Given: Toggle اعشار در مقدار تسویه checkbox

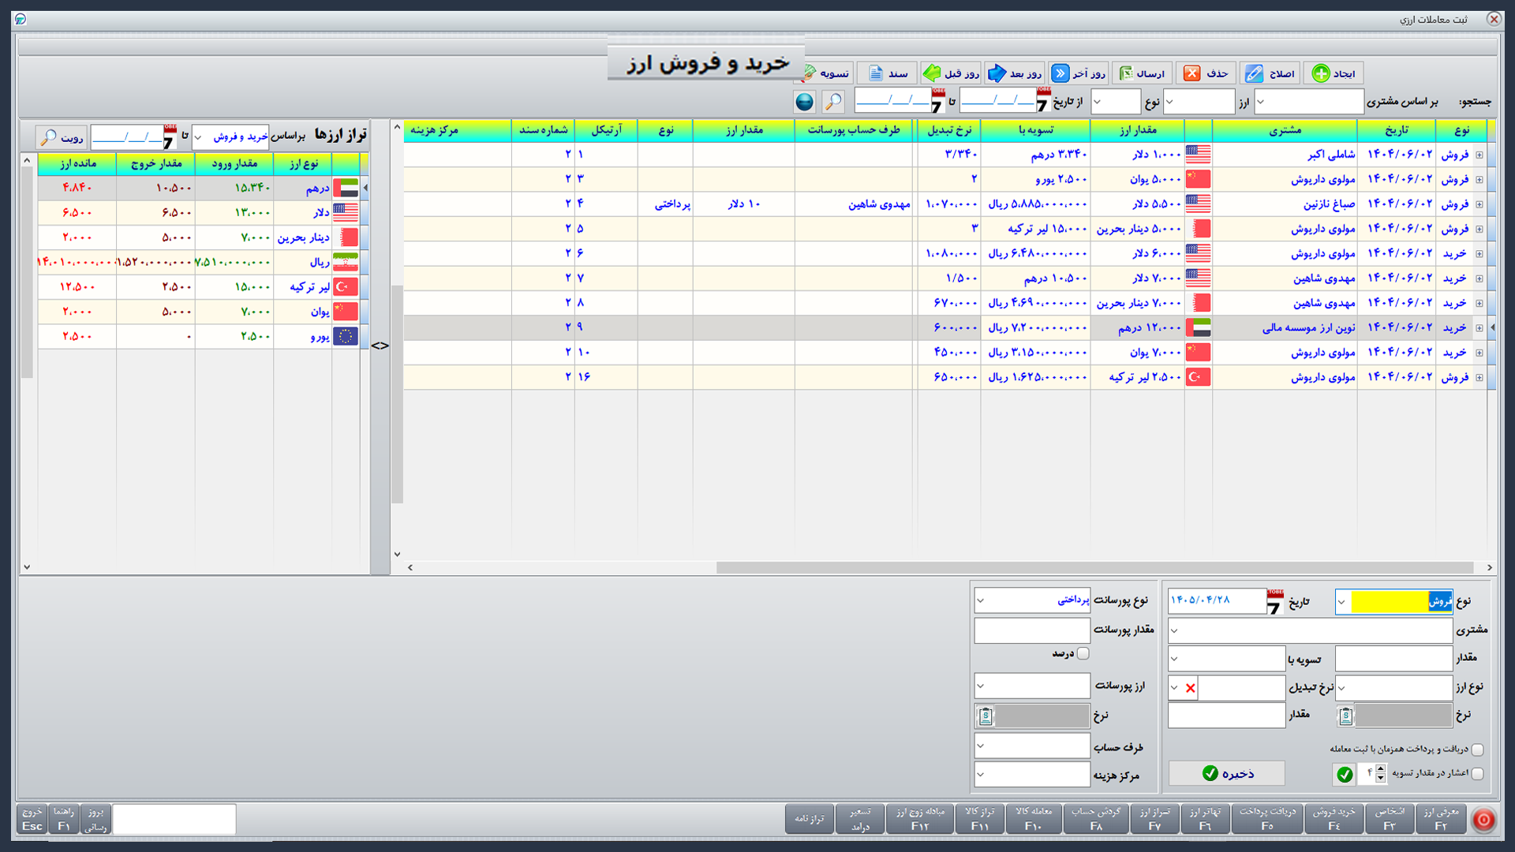Looking at the screenshot, I should click(x=1477, y=773).
